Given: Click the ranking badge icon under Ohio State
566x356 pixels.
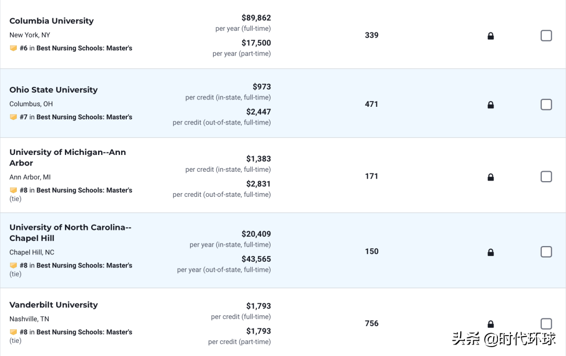Looking at the screenshot, I should pyautogui.click(x=14, y=117).
